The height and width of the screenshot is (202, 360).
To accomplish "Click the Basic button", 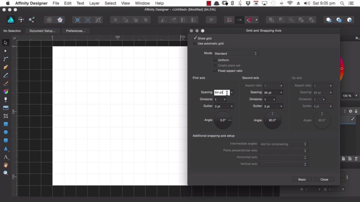I will pyautogui.click(x=302, y=179).
